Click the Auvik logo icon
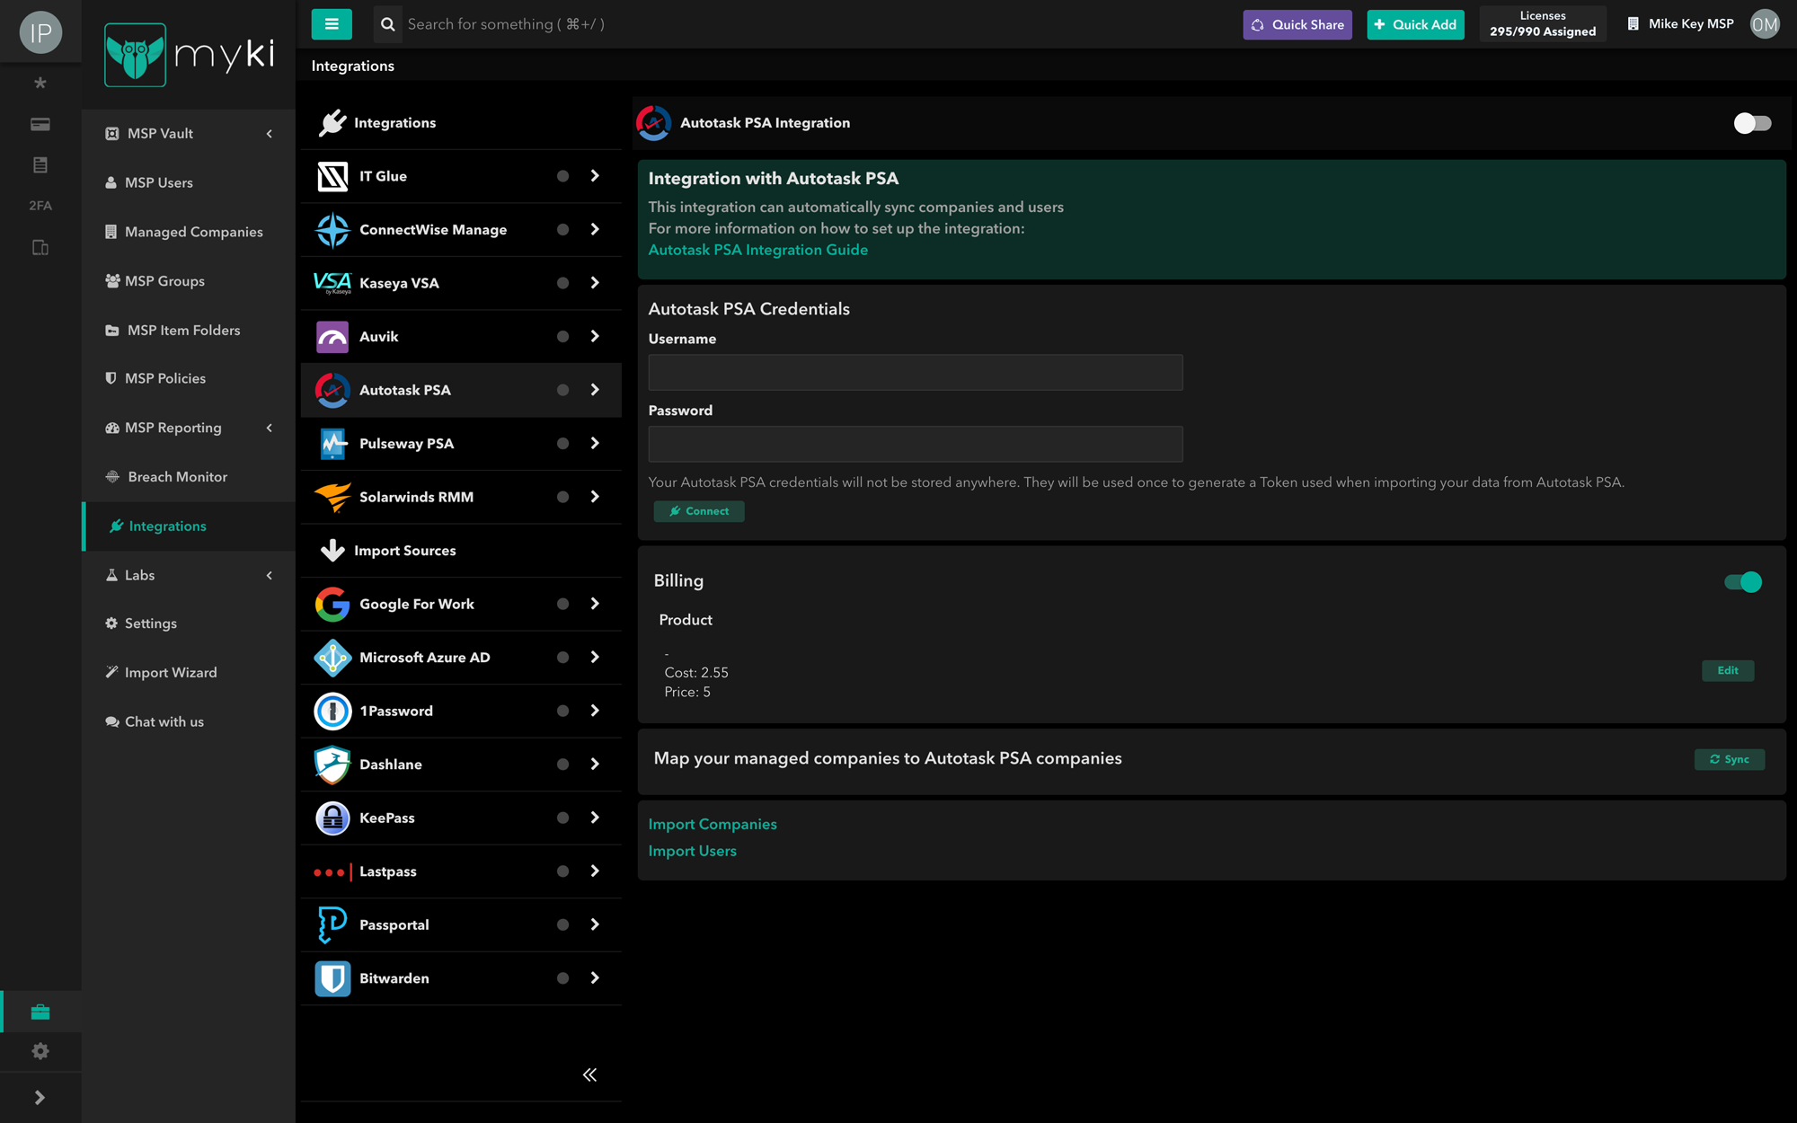Viewport: 1797px width, 1123px height. coord(332,337)
